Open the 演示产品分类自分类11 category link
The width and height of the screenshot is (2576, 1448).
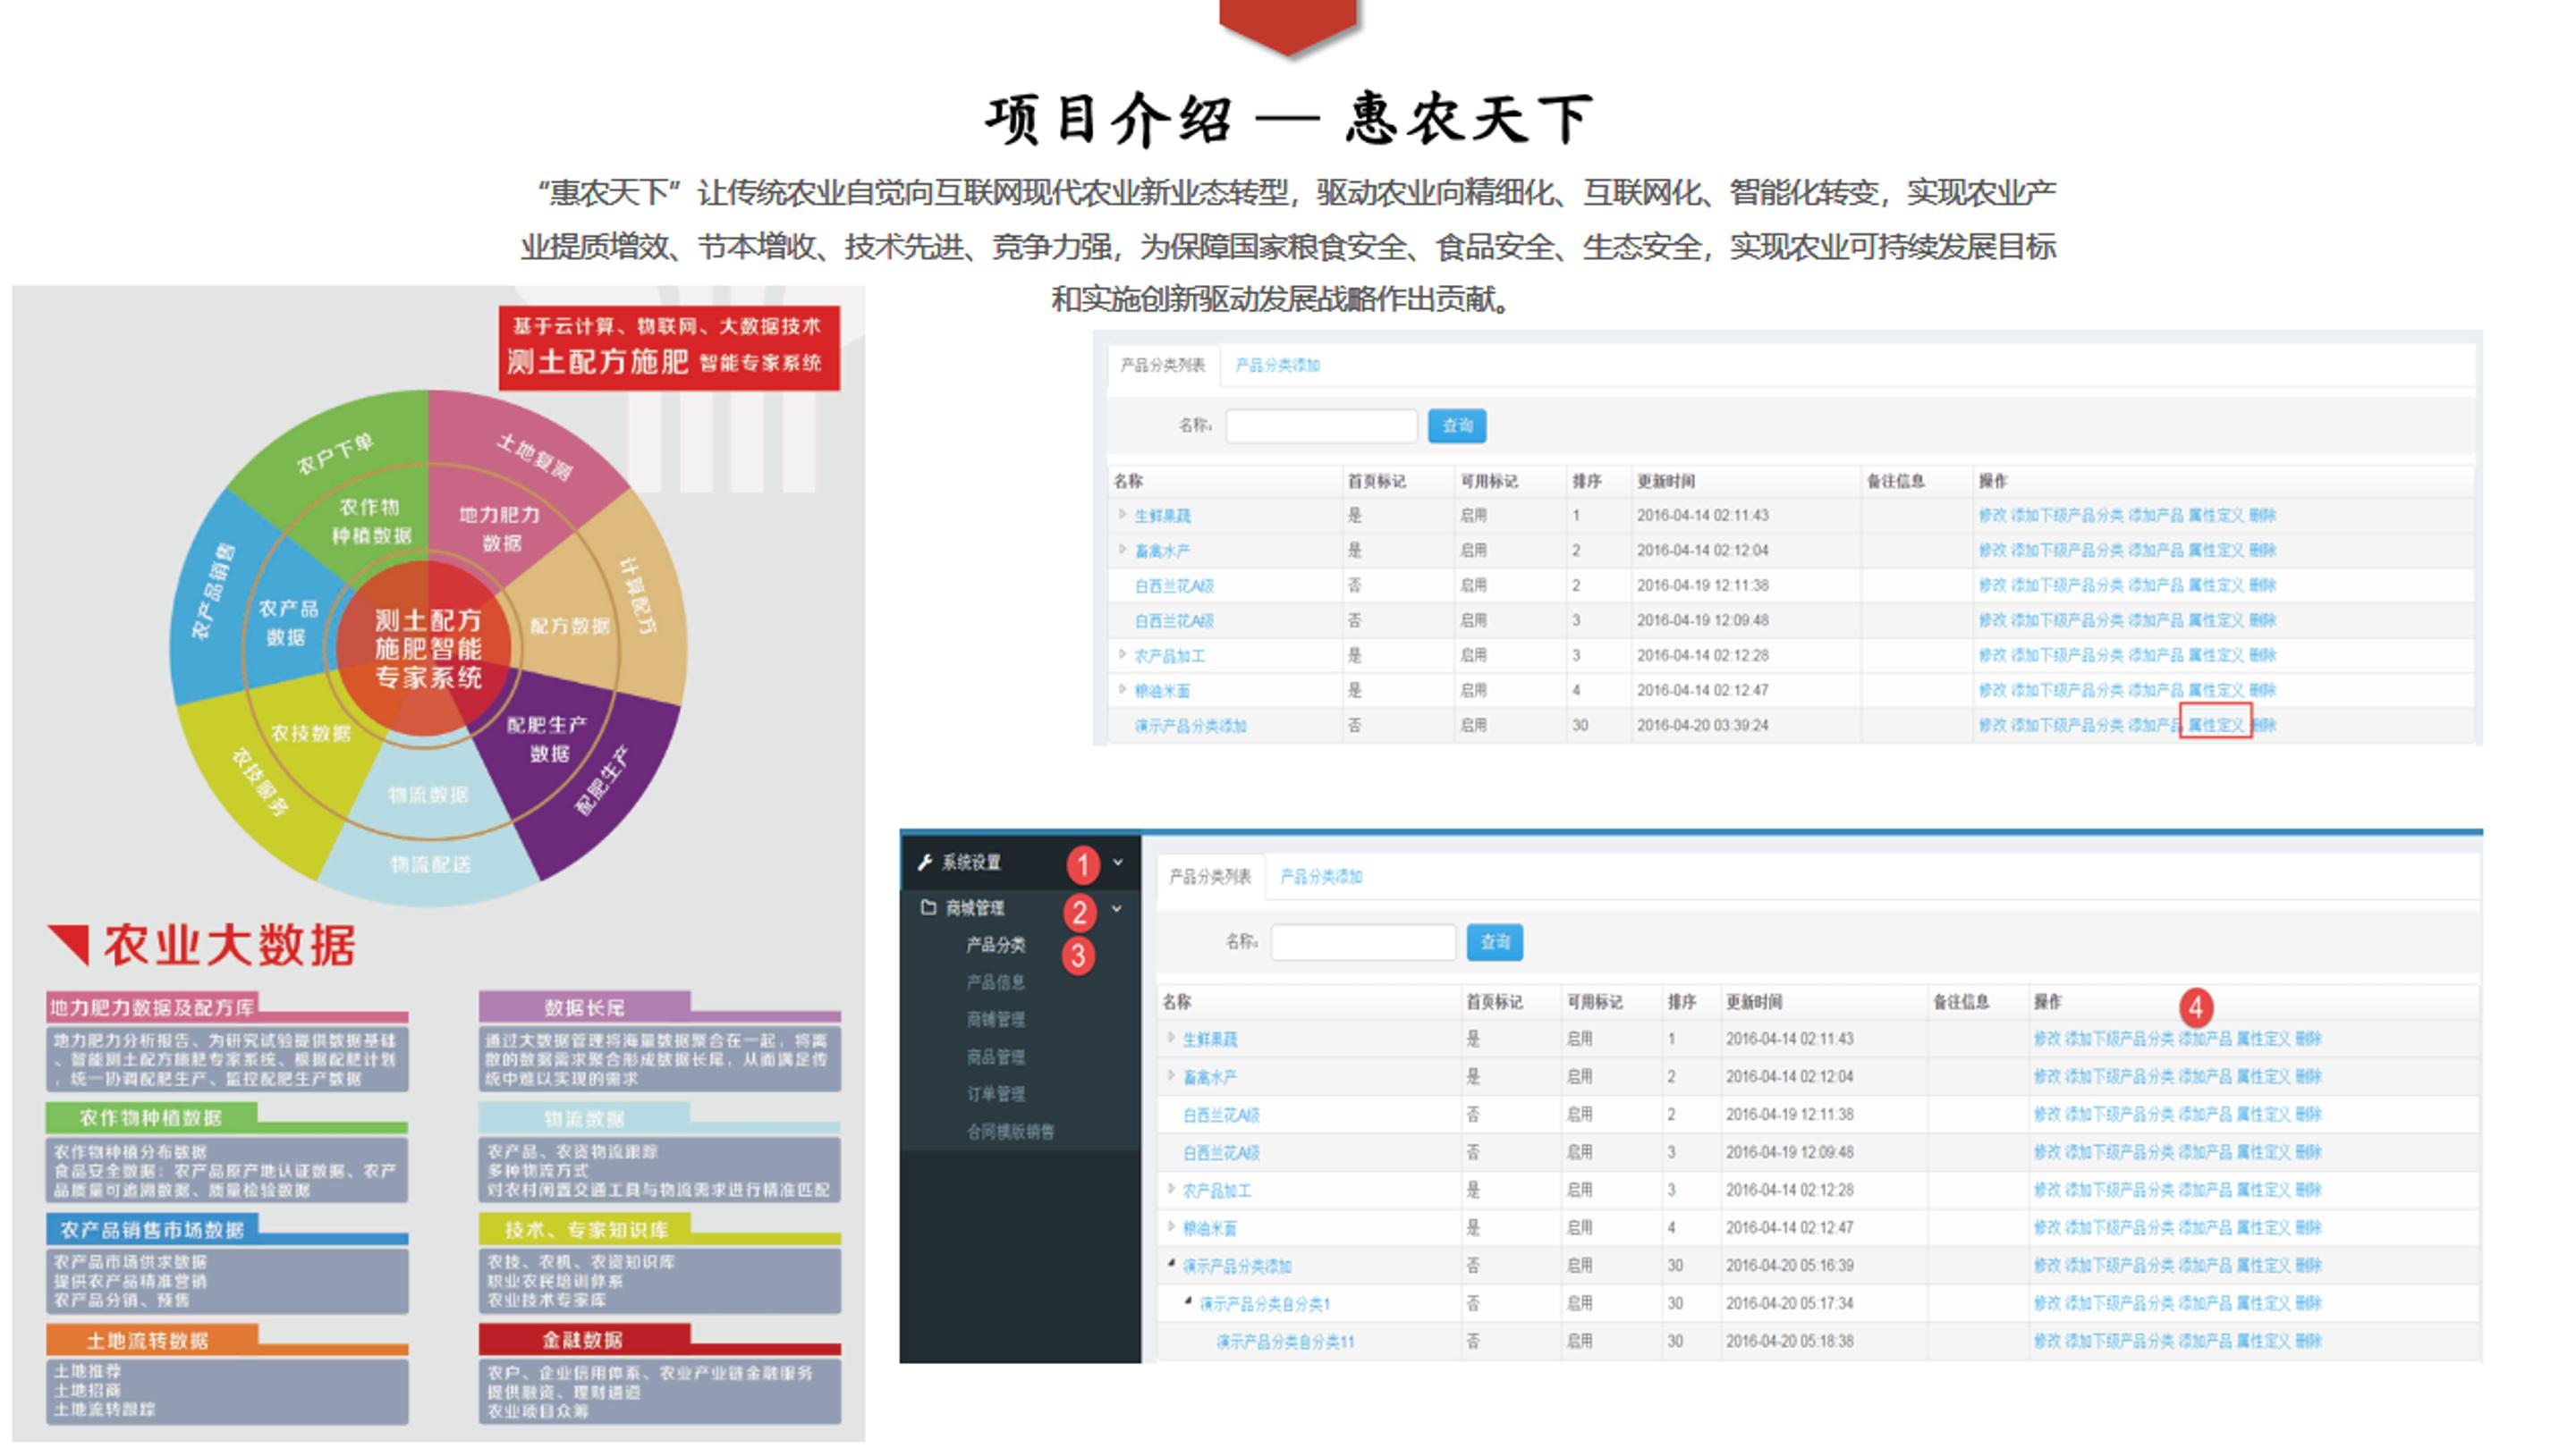1285,1341
